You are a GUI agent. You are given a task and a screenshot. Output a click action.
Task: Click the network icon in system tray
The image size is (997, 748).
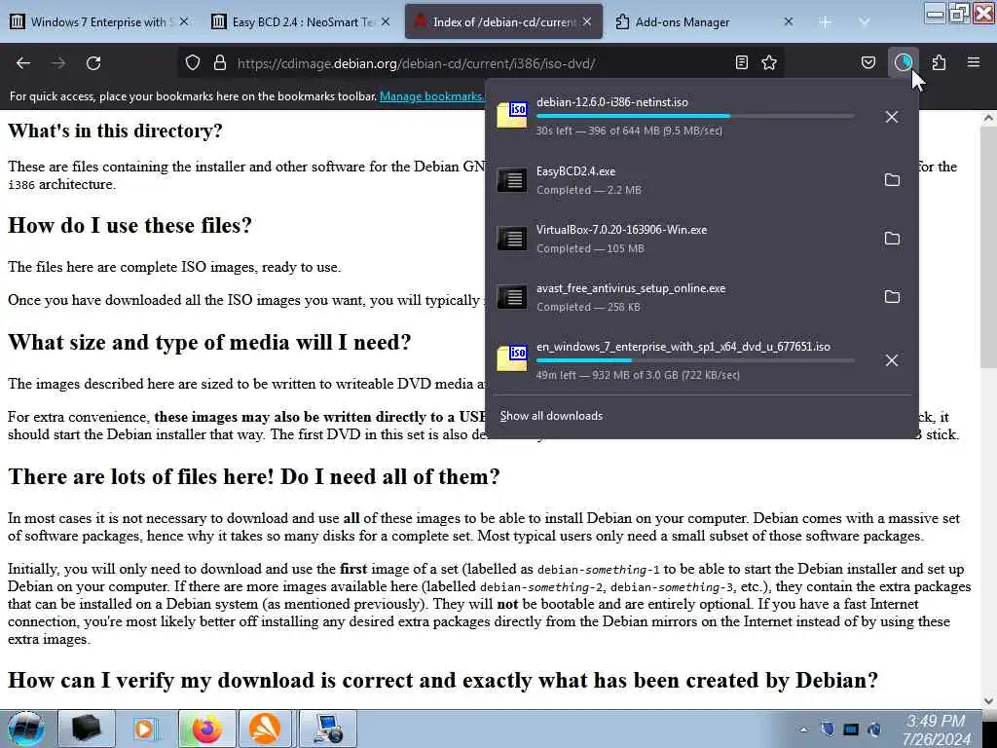851,729
